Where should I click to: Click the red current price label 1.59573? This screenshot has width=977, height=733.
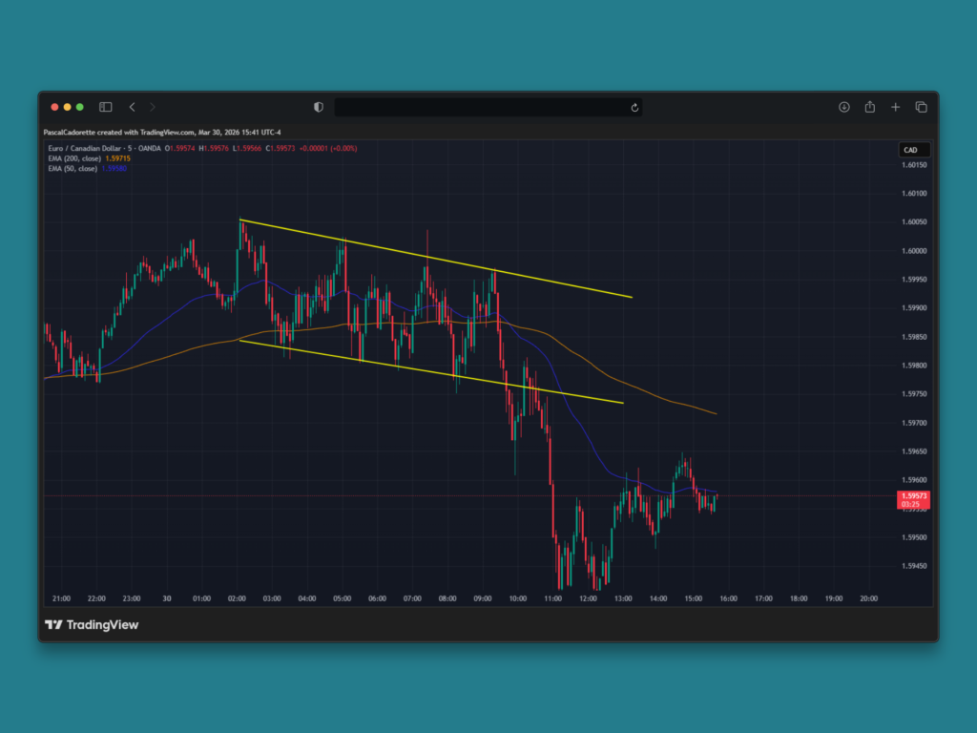(911, 496)
